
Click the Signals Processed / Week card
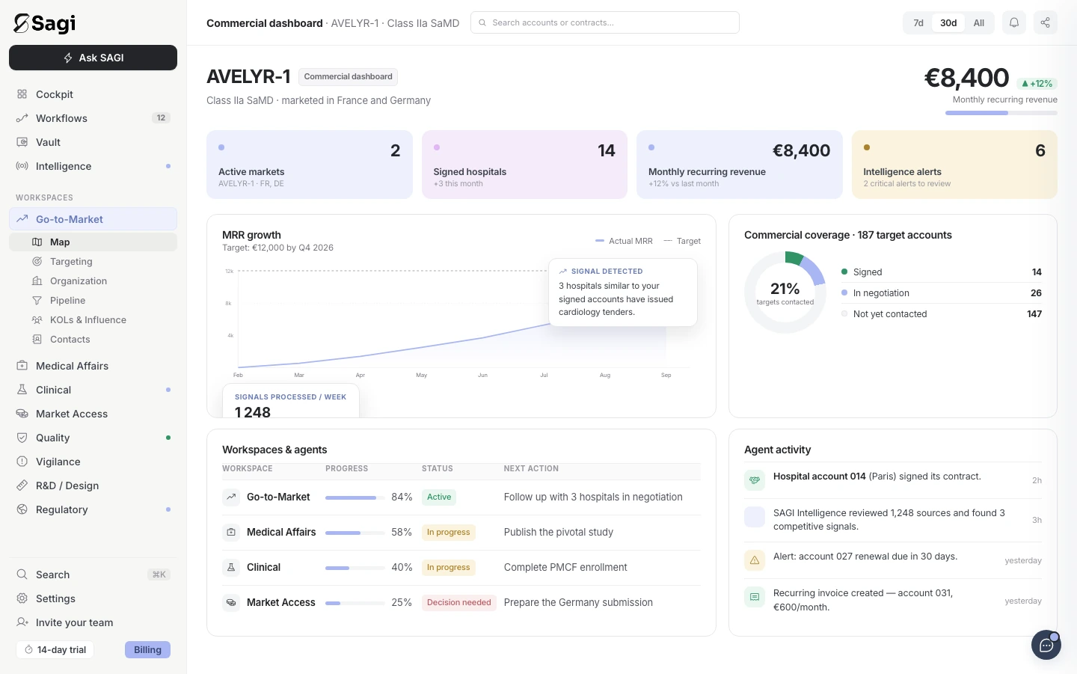click(x=291, y=401)
